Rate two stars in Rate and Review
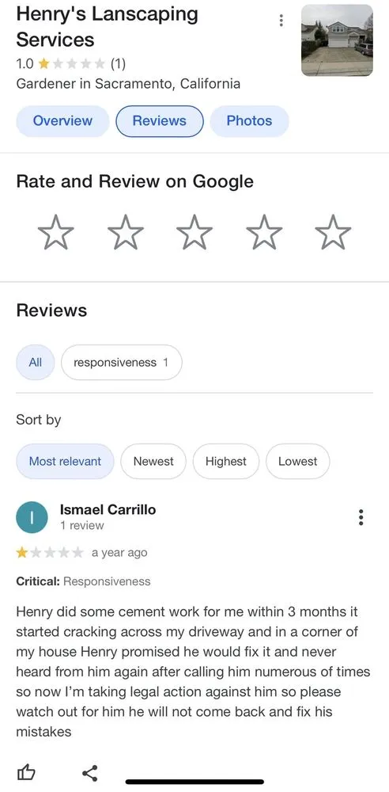This screenshot has width=389, height=792. (x=125, y=232)
